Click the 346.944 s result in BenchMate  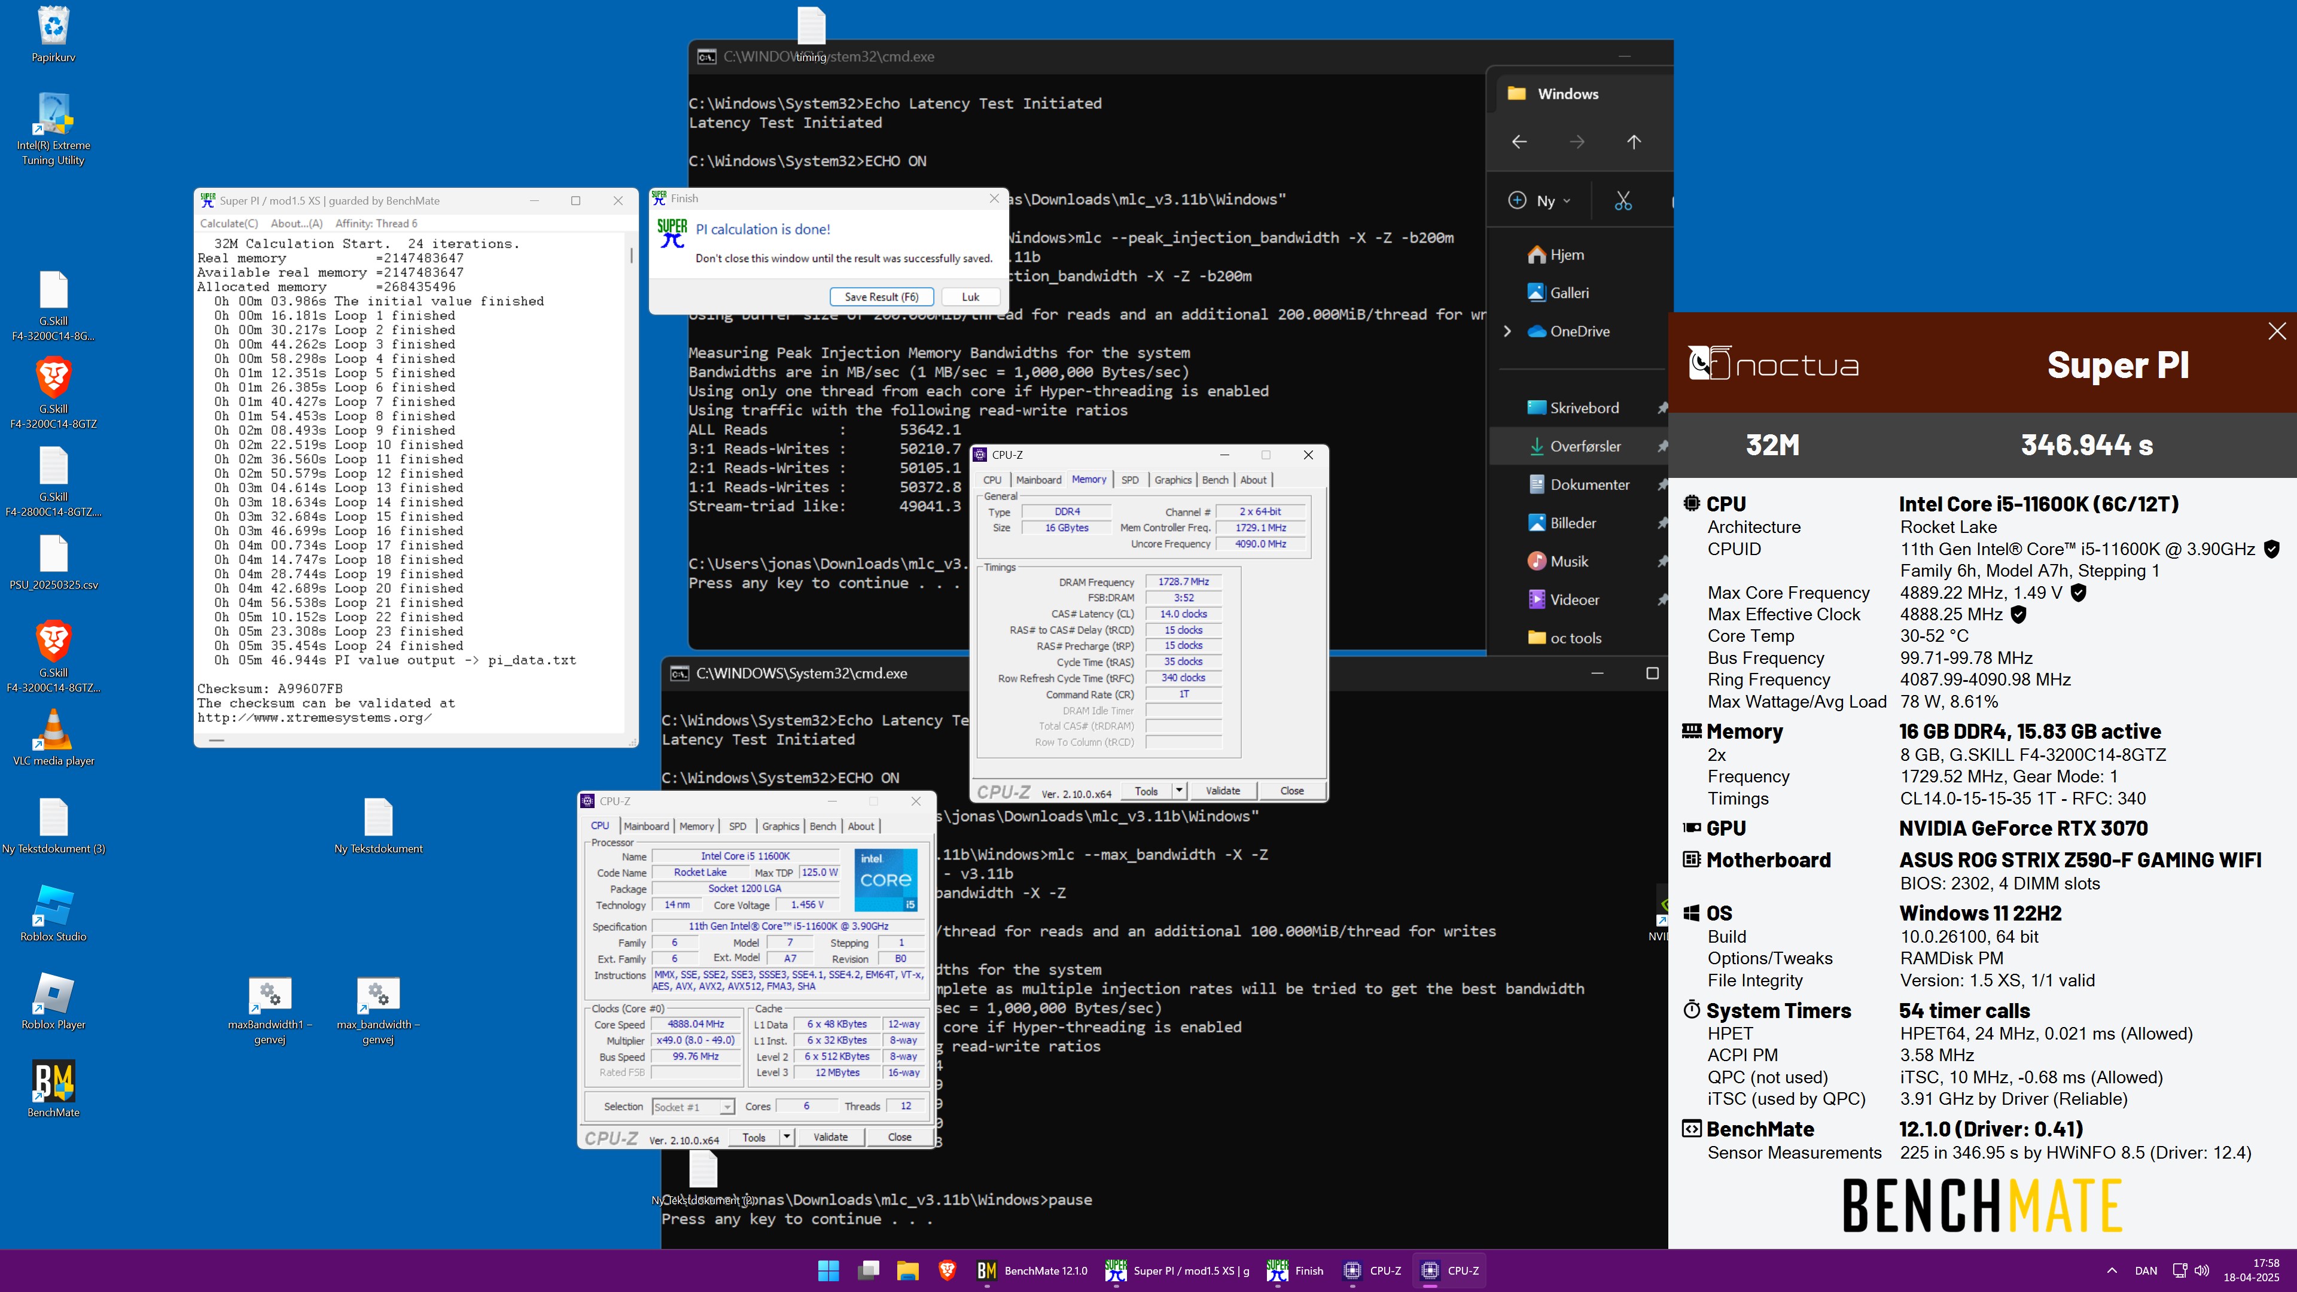tap(2086, 445)
